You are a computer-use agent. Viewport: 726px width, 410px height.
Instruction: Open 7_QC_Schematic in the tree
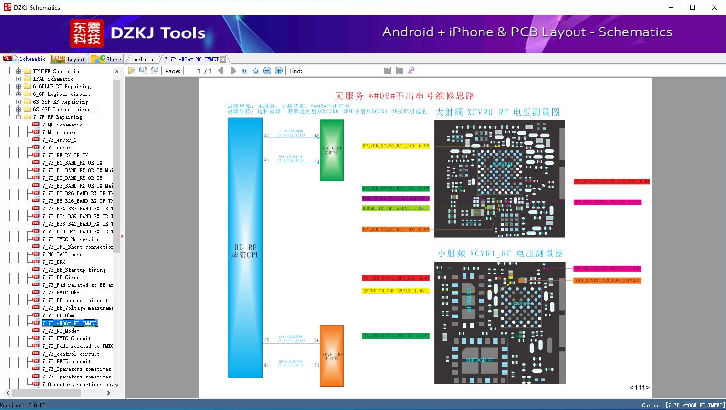click(x=62, y=125)
